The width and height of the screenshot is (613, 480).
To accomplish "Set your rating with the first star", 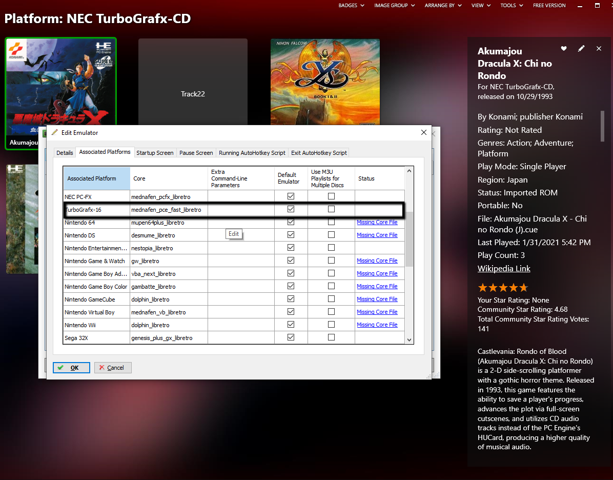I will 483,288.
